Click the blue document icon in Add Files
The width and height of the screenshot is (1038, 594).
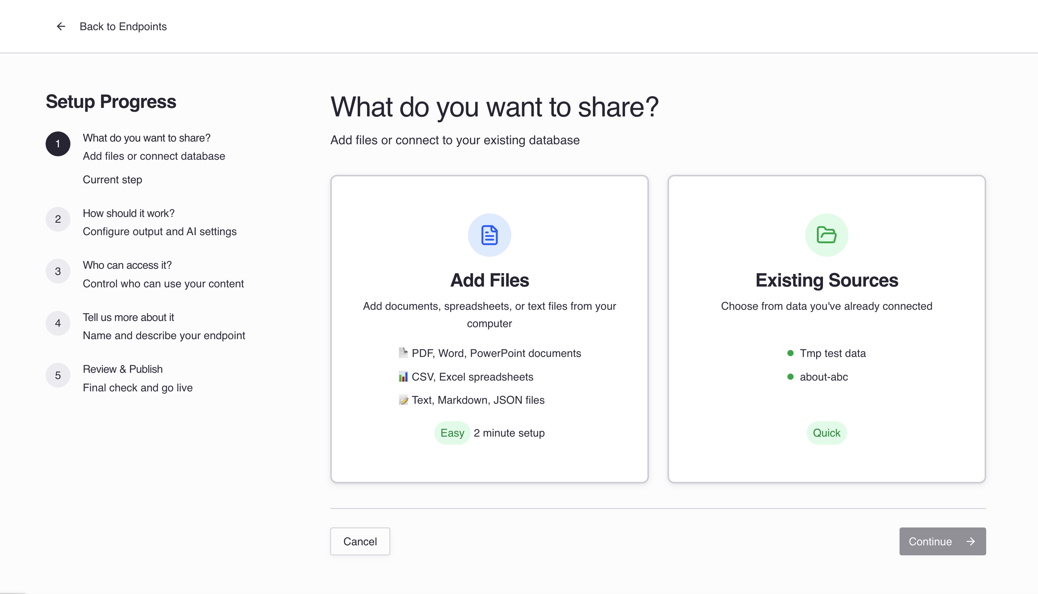coord(489,235)
